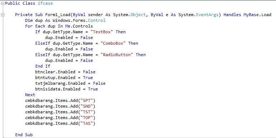Click the "TST" string literal
This screenshot has height=138, width=276.
tap(86, 112)
